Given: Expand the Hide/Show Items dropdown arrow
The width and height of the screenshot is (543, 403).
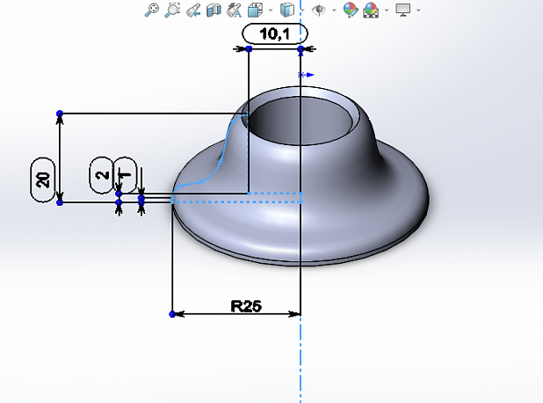Looking at the screenshot, I should [334, 10].
